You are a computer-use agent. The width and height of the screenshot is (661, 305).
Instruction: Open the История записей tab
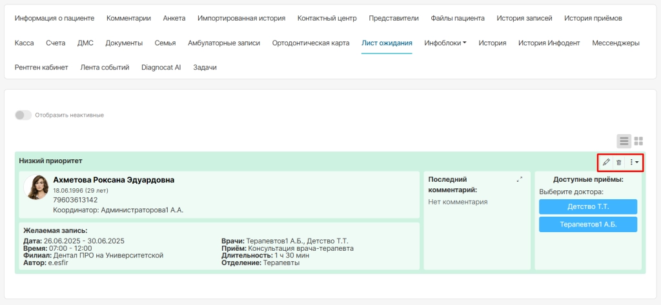524,18
